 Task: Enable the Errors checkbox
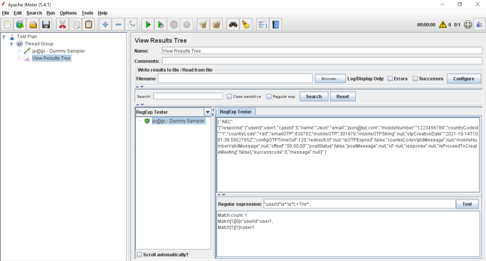tap(390, 79)
